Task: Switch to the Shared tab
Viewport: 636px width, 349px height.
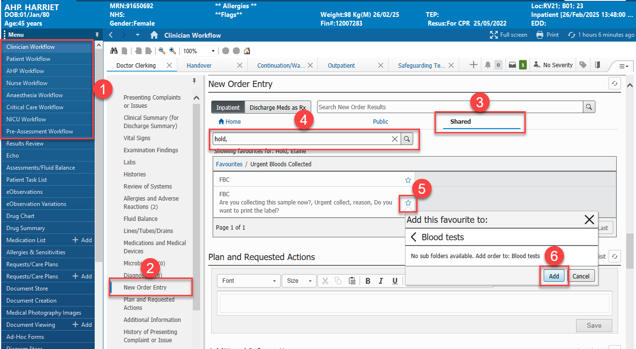Action: (x=460, y=121)
